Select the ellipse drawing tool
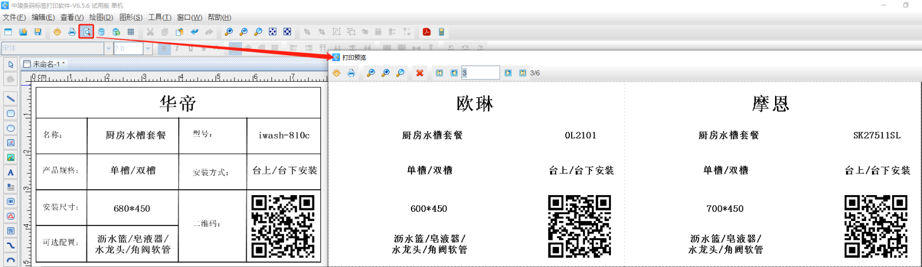 (x=10, y=128)
